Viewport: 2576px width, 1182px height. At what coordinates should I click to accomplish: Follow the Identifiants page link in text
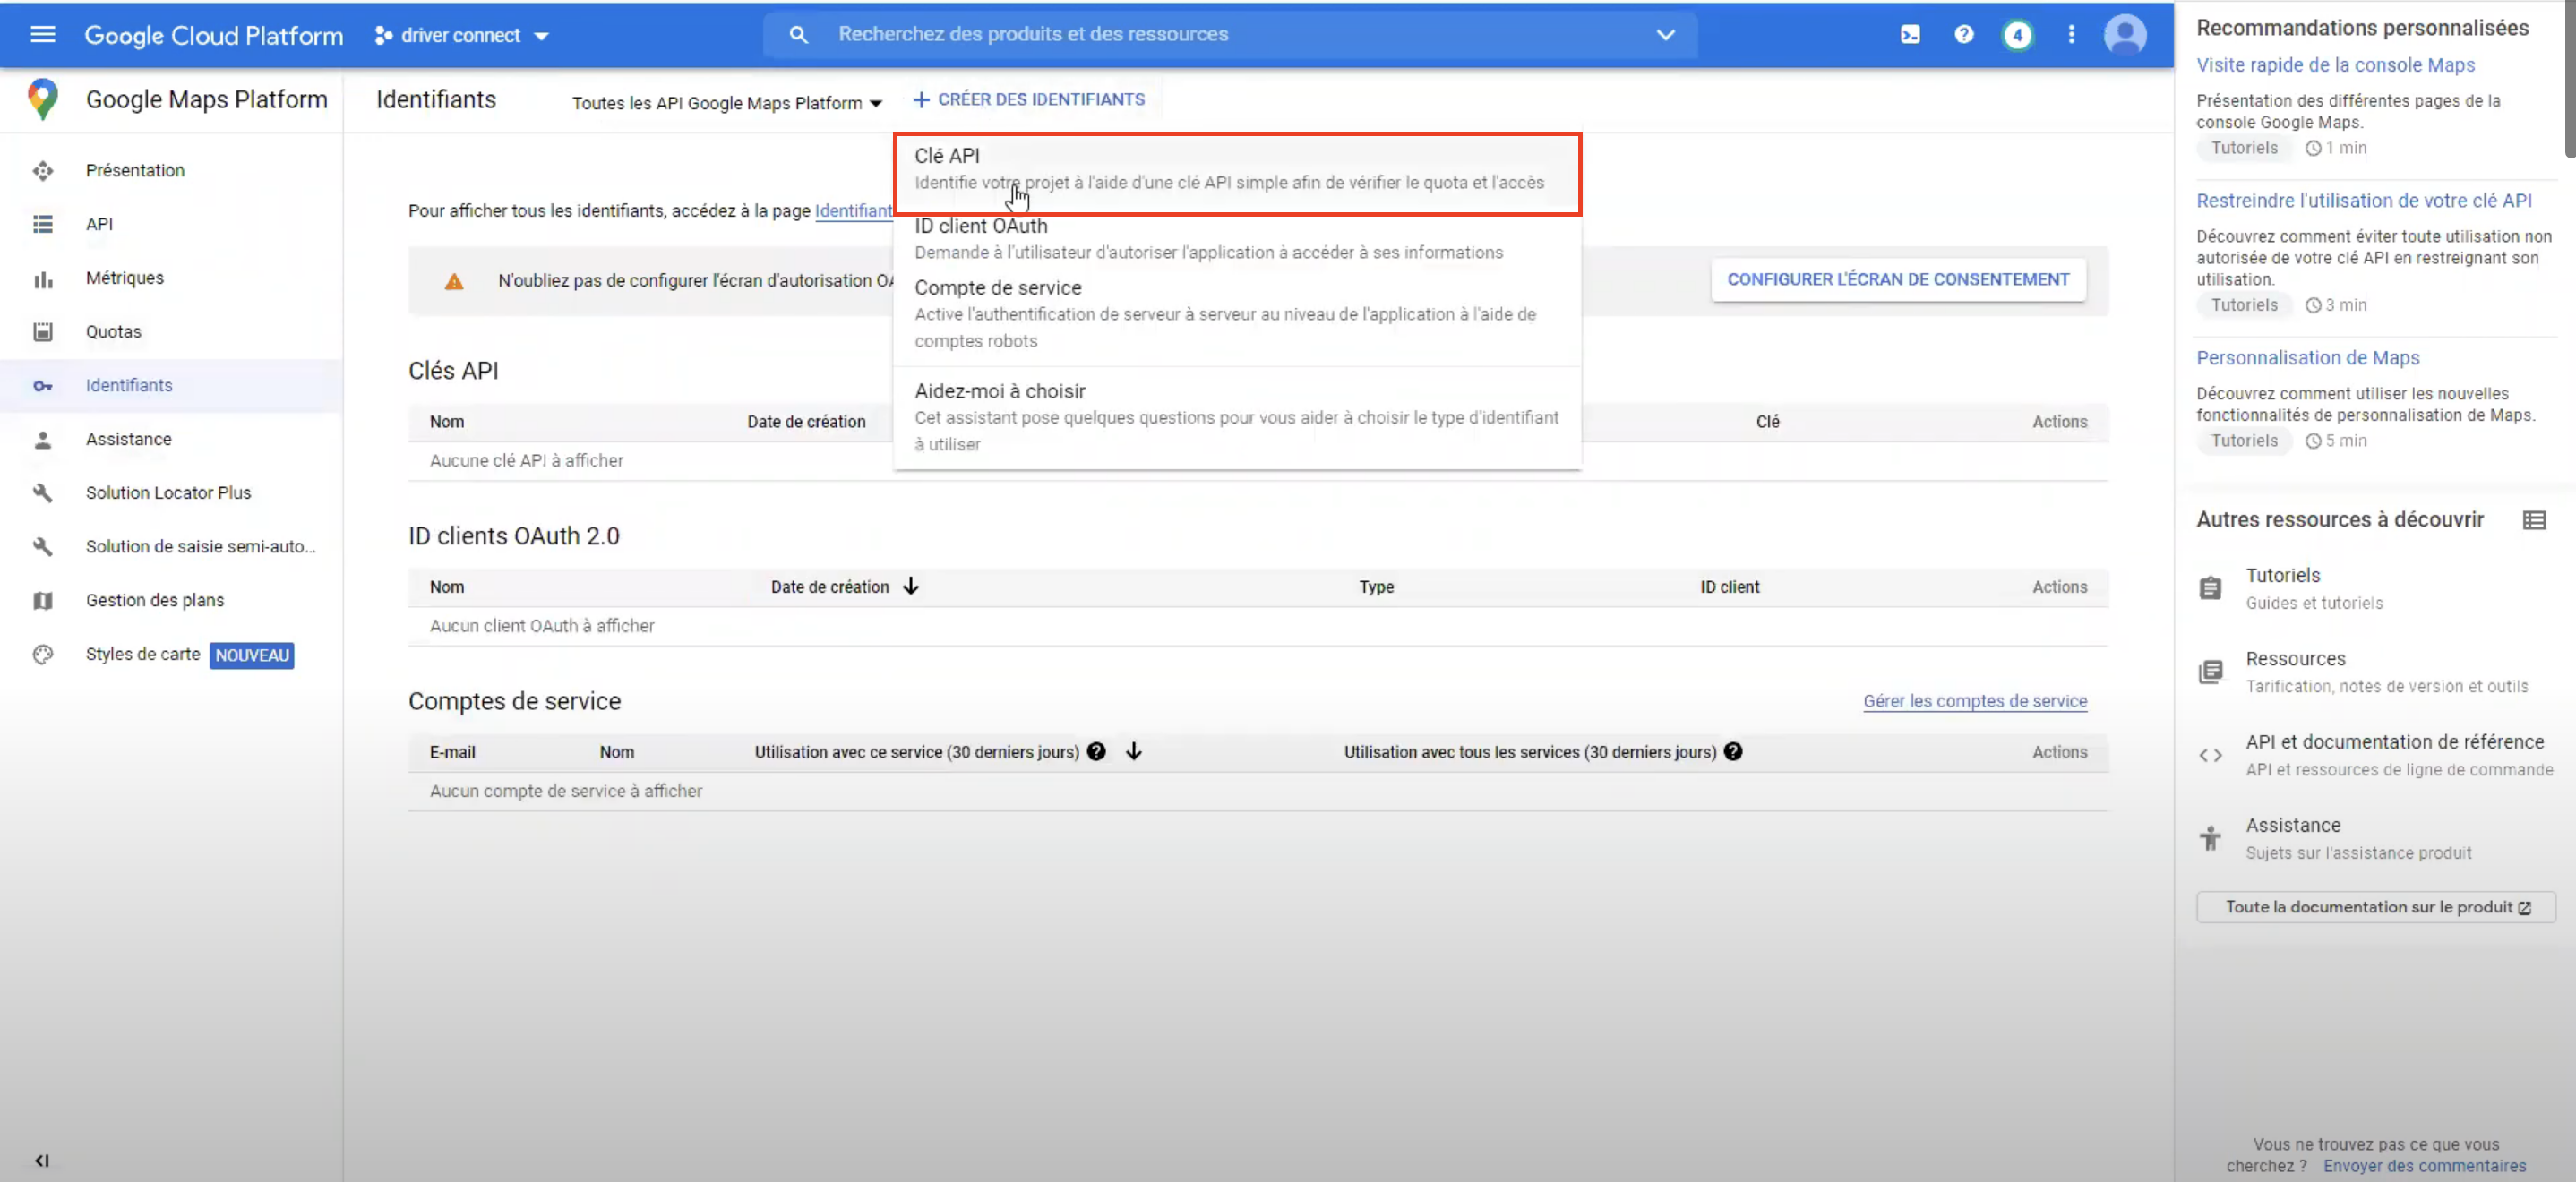point(854,211)
